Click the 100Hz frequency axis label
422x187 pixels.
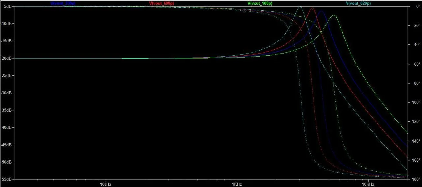pyautogui.click(x=105, y=184)
